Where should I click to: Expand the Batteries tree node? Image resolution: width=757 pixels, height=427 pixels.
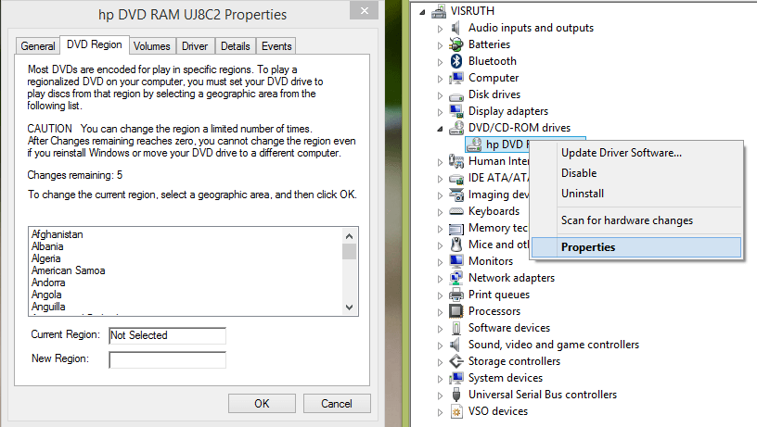(440, 45)
